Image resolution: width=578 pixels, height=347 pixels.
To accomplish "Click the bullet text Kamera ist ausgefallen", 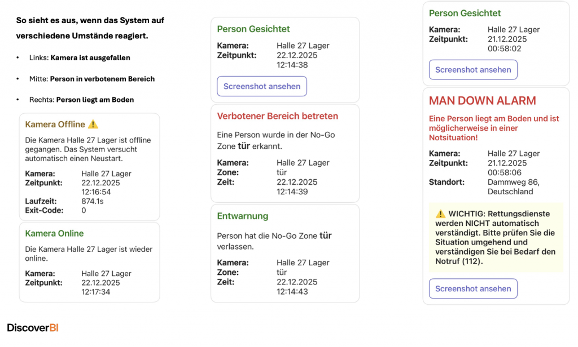I will (90, 57).
